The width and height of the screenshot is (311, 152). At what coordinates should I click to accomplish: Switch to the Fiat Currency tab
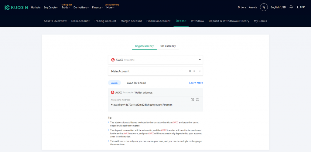(x=168, y=46)
